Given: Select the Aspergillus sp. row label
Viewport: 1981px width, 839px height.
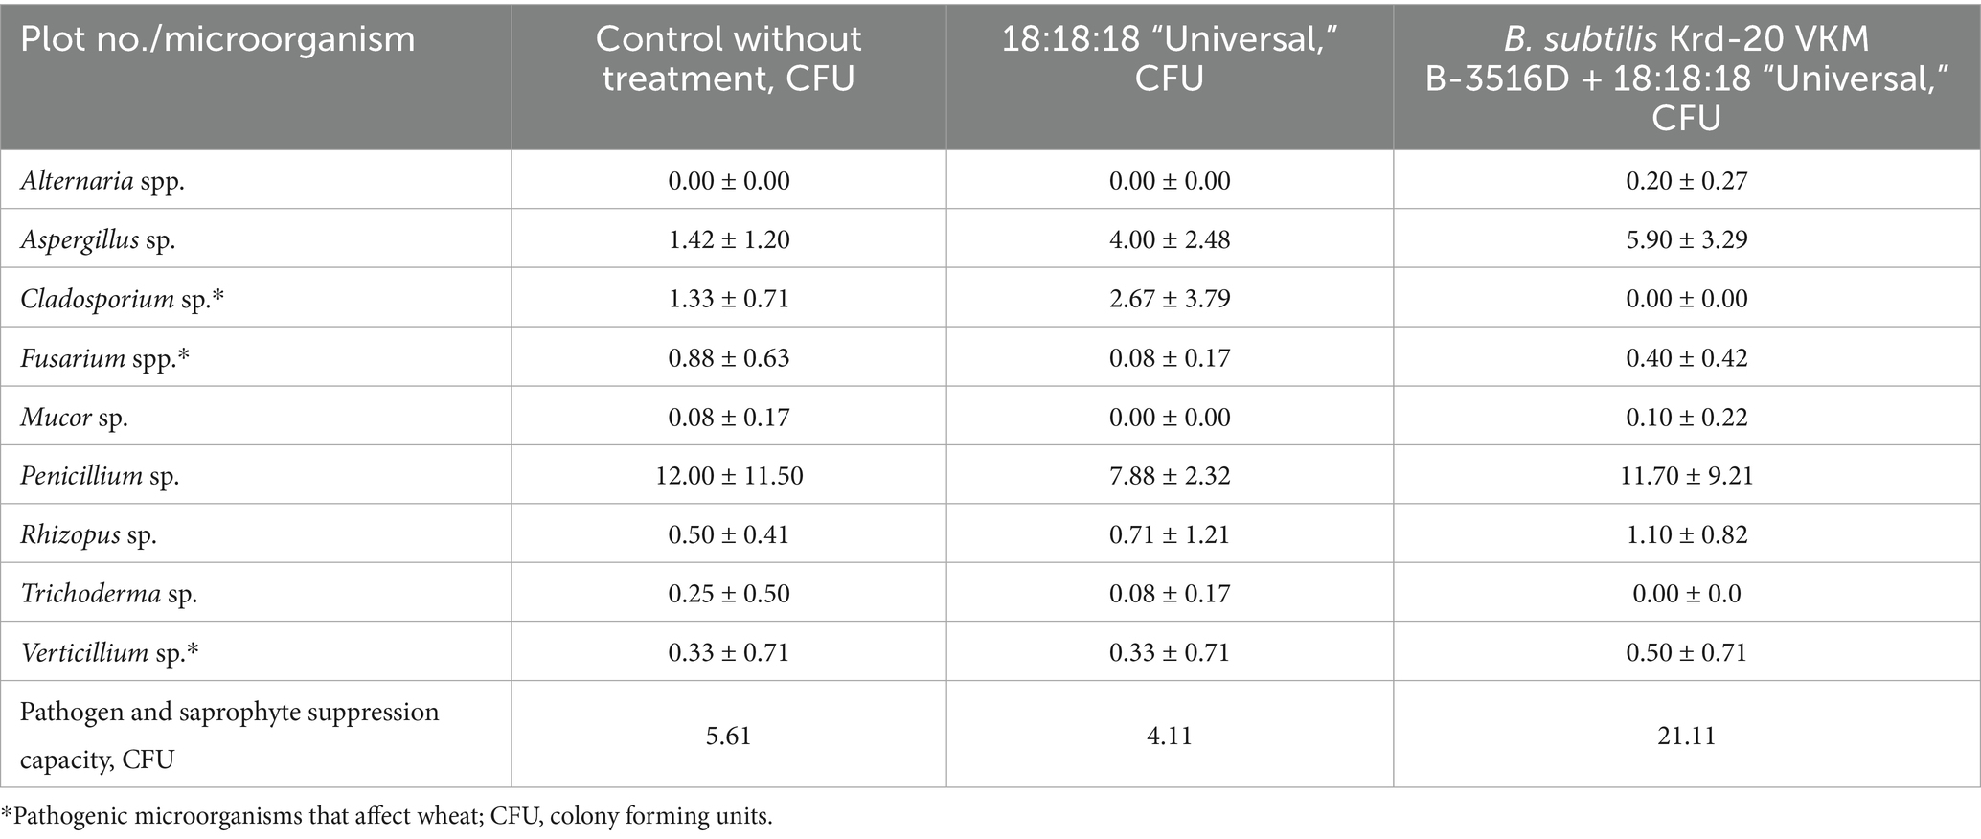Looking at the screenshot, I should 98,239.
